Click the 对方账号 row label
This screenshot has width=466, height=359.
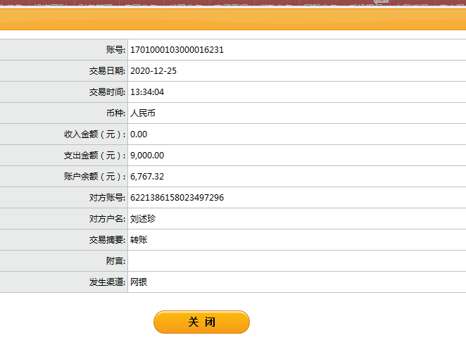(x=107, y=198)
